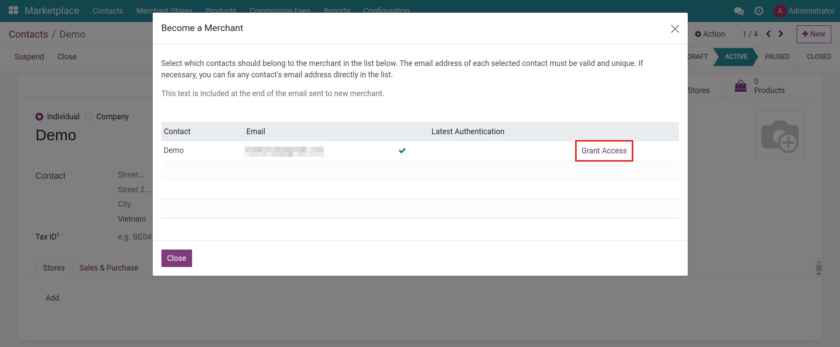Open the activities clock icon
Screen dimensions: 840x347
coord(759,11)
